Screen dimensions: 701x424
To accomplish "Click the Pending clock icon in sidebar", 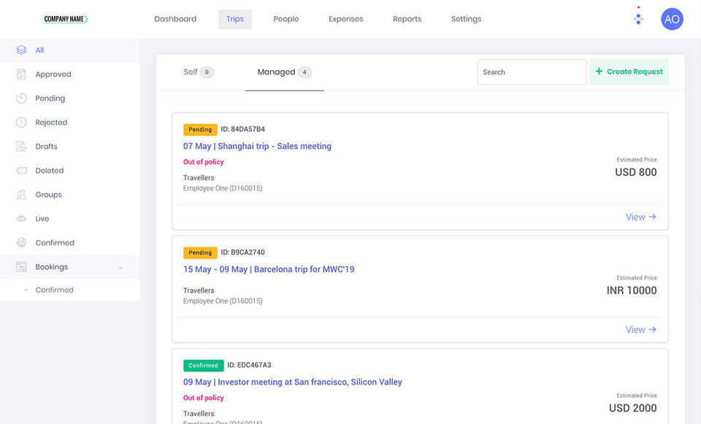I will tap(21, 99).
